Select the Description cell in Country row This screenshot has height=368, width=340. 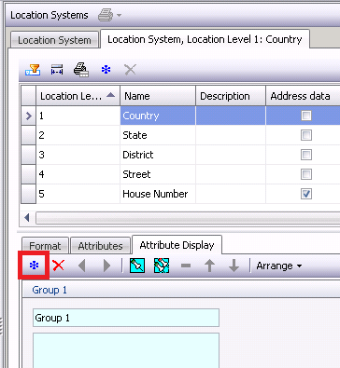click(231, 116)
